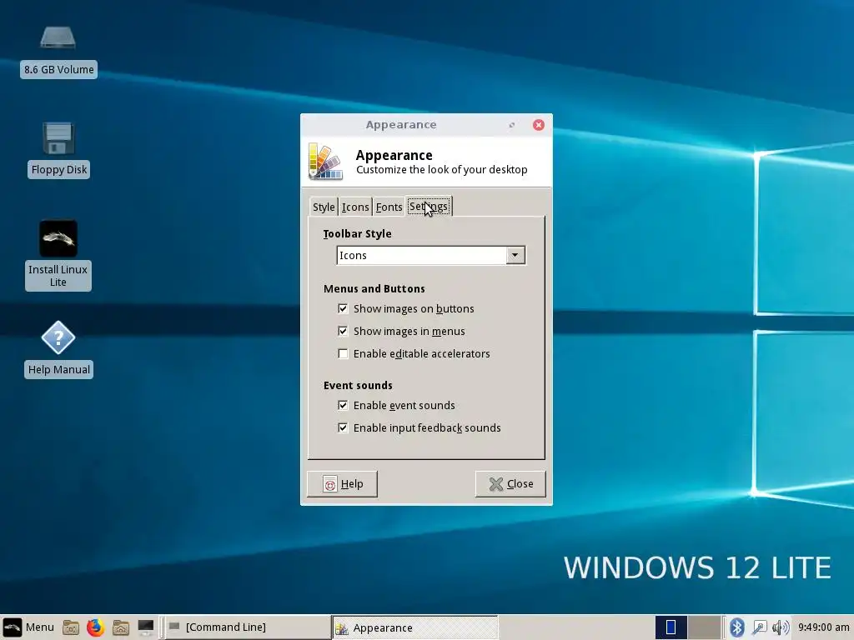
Task: Switch to the Command Line taskbar window
Action: [247, 627]
